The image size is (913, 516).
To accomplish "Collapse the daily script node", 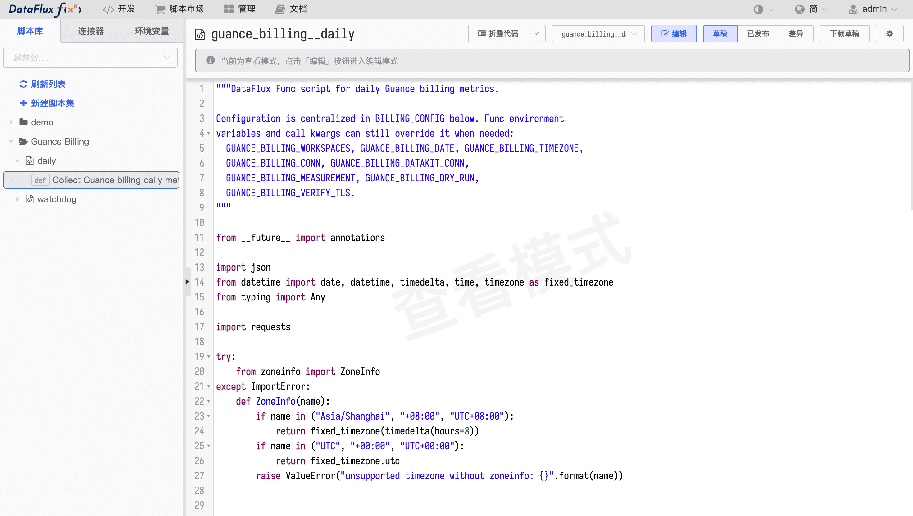I will pos(17,161).
